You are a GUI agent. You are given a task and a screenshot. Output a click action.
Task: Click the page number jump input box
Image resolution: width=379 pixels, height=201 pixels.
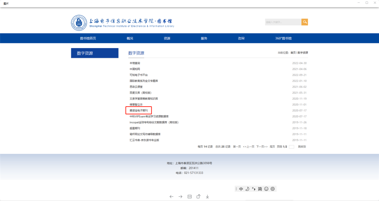pos(292,147)
